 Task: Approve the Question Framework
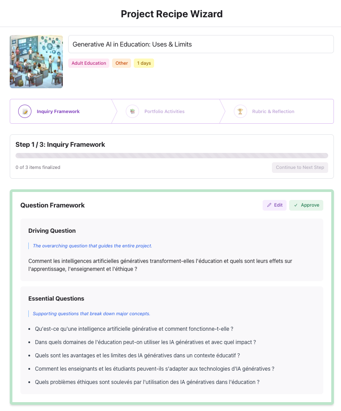[306, 205]
